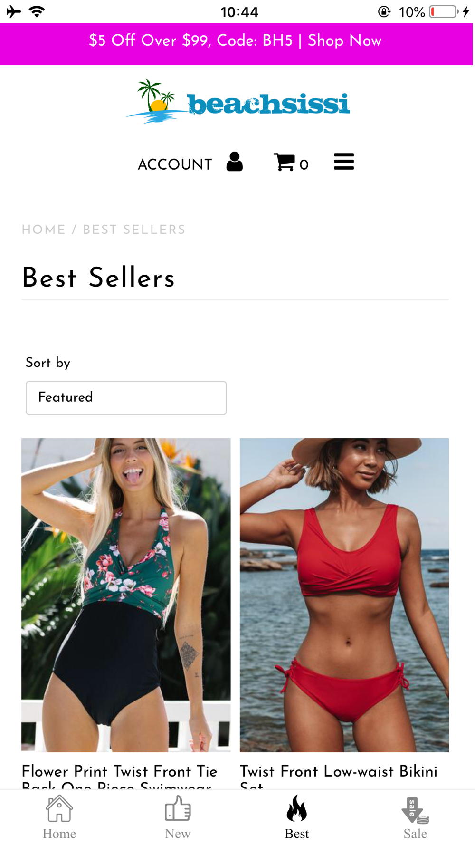Open the hamburger menu icon
The width and height of the screenshot is (475, 845).
344,162
